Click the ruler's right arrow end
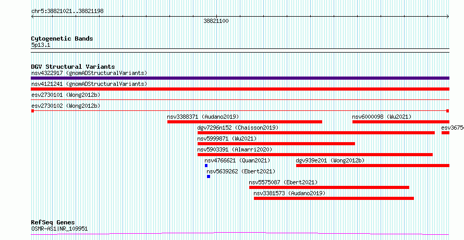Viewport: 464px width, 240px height. tap(448, 17)
